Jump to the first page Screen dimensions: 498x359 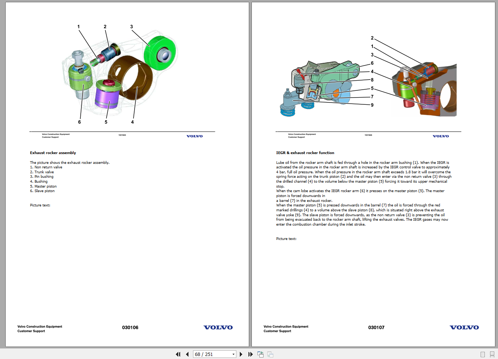click(178, 354)
